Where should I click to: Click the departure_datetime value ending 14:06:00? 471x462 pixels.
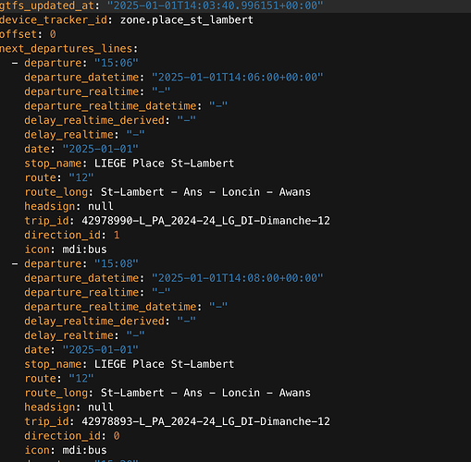pos(237,78)
